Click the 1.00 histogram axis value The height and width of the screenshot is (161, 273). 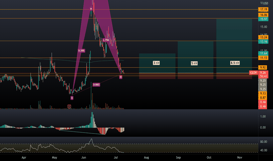click(x=263, y=117)
